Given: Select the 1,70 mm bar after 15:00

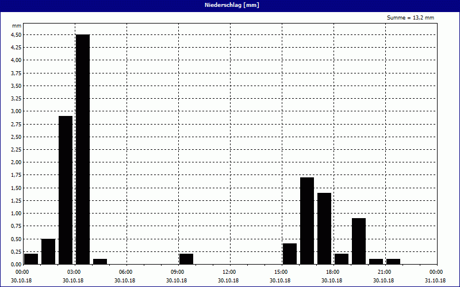Looking at the screenshot, I should click(x=307, y=221).
